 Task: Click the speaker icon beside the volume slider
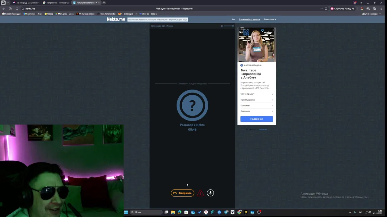(222, 26)
